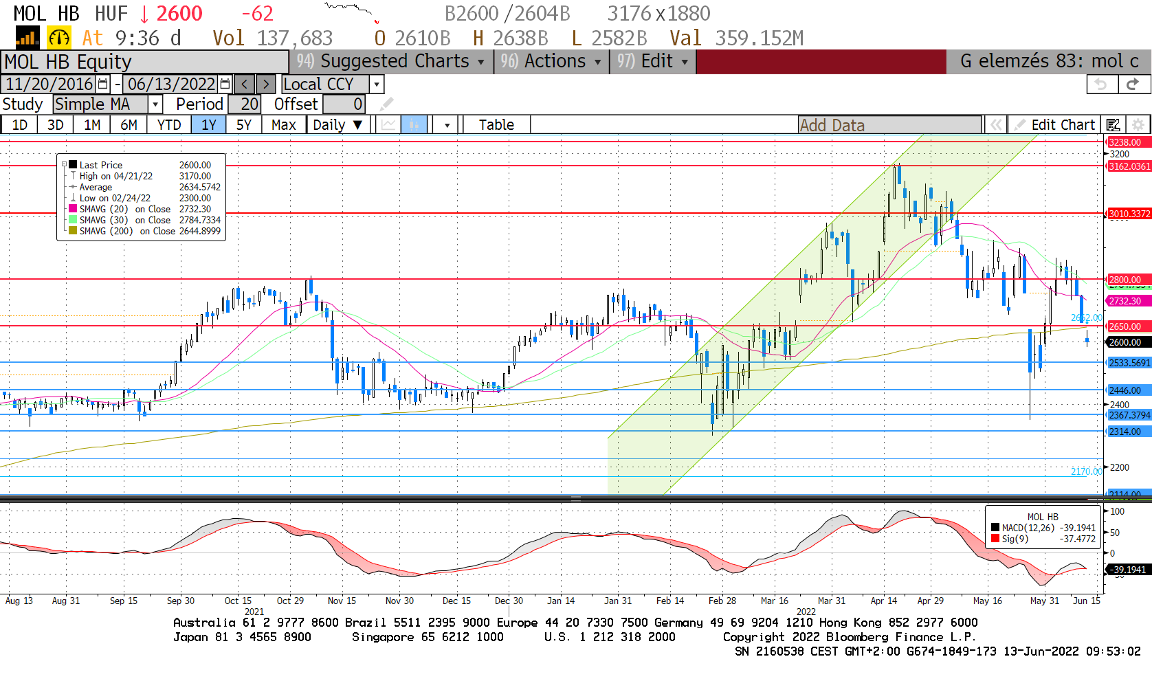Open the Daily periodicity dropdown
1152x681 pixels.
337,124
